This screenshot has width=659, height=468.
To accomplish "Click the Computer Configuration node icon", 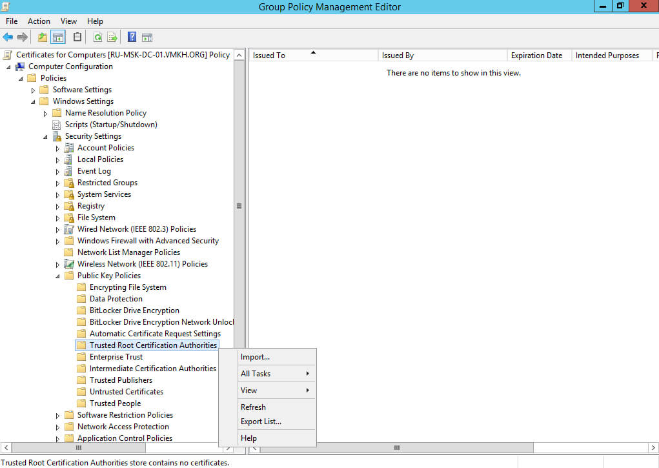I will pyautogui.click(x=20, y=66).
